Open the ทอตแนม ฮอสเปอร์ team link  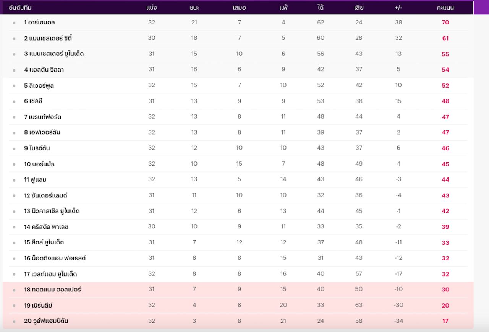tap(52, 290)
